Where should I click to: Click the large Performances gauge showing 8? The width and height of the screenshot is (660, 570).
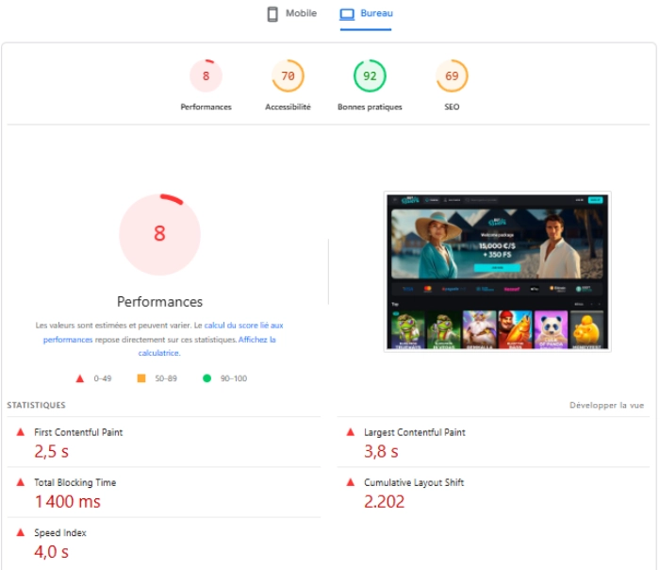159,234
